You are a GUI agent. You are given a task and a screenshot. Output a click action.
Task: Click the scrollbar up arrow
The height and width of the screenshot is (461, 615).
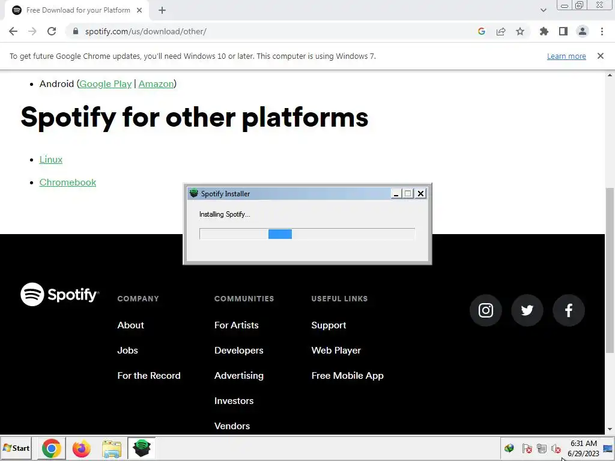coord(610,75)
